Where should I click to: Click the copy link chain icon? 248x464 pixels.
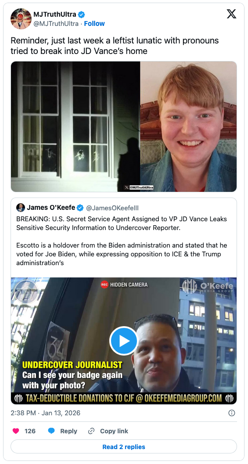(91, 431)
